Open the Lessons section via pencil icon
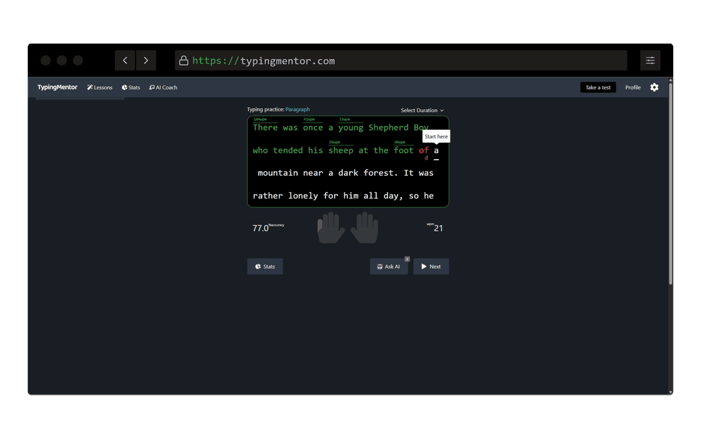 point(91,87)
